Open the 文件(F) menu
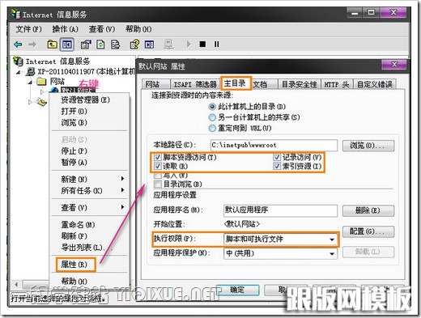Viewport: 421px width, 318px height. 28,29
